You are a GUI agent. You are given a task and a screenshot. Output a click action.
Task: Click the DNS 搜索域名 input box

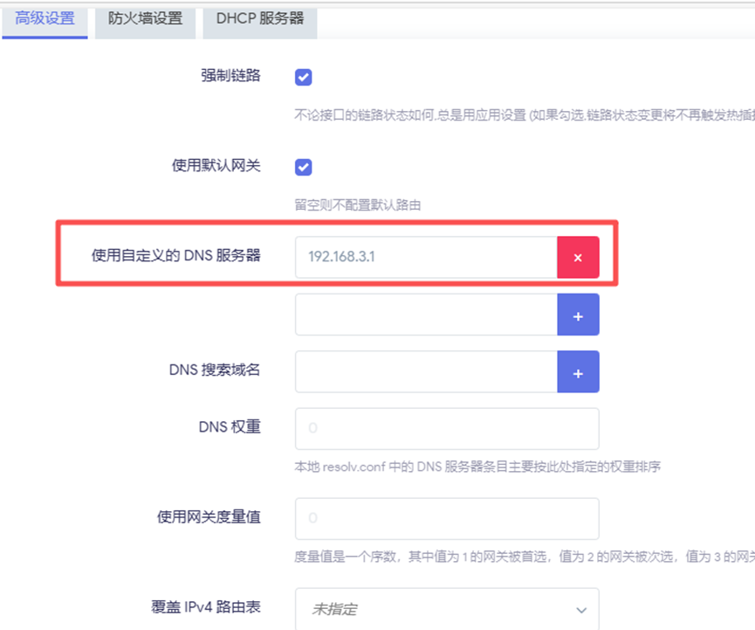pyautogui.click(x=426, y=372)
